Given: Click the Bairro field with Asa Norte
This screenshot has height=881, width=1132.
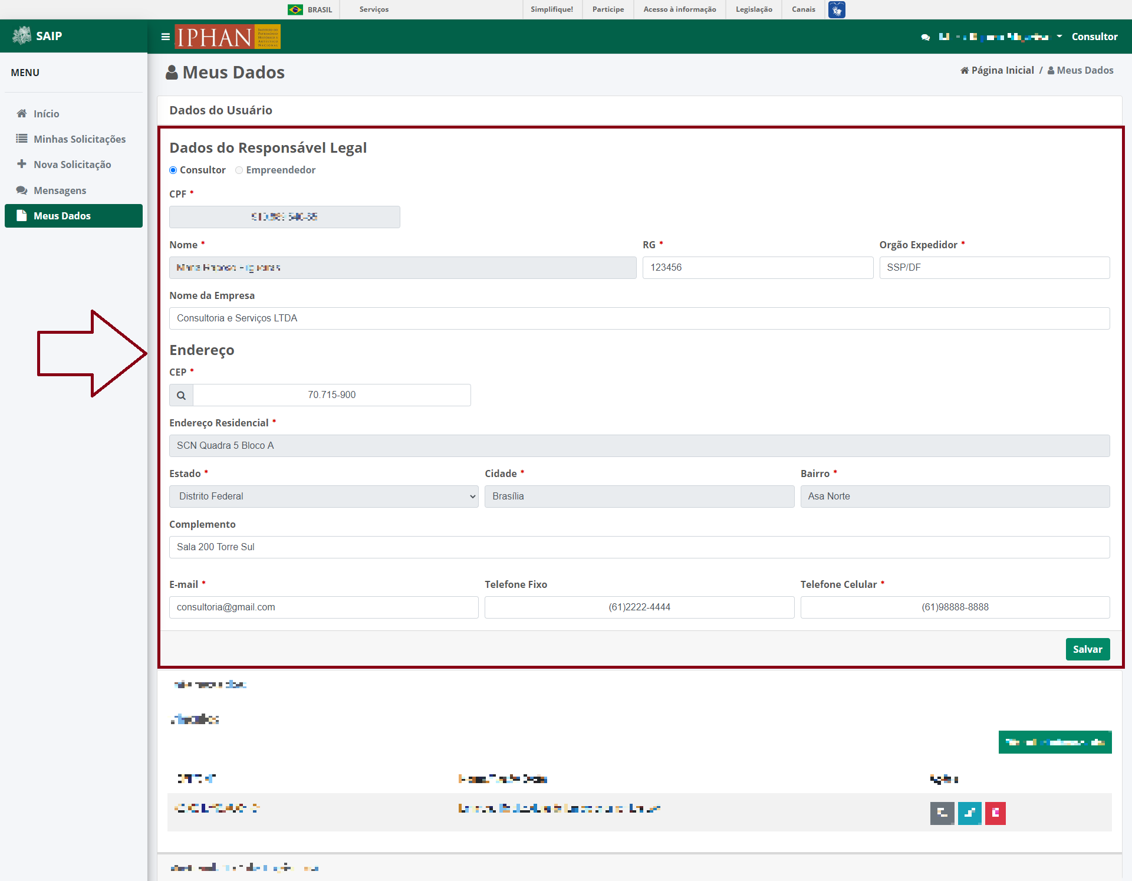Looking at the screenshot, I should click(955, 497).
